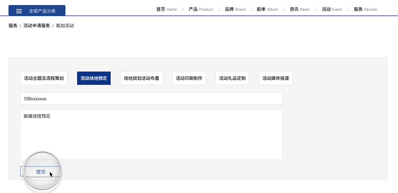The image size is (398, 193).
Task: Open the 产品 Product menu
Action: point(200,9)
